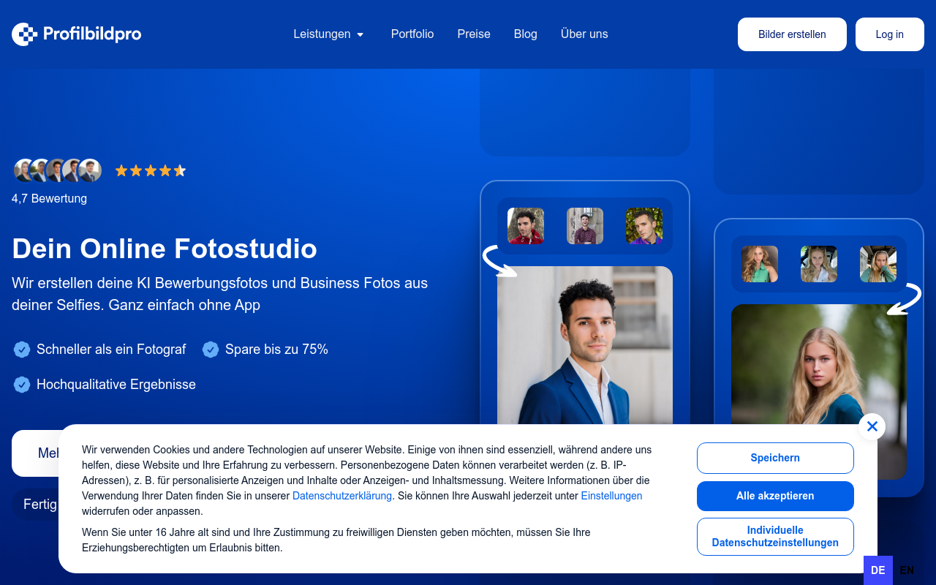Select first male selfie thumbnail in red shirt

[526, 226]
